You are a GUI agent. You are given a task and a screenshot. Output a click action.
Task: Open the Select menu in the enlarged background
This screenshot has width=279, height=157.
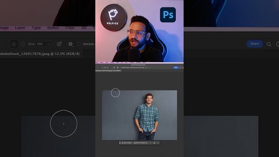tap(53, 28)
